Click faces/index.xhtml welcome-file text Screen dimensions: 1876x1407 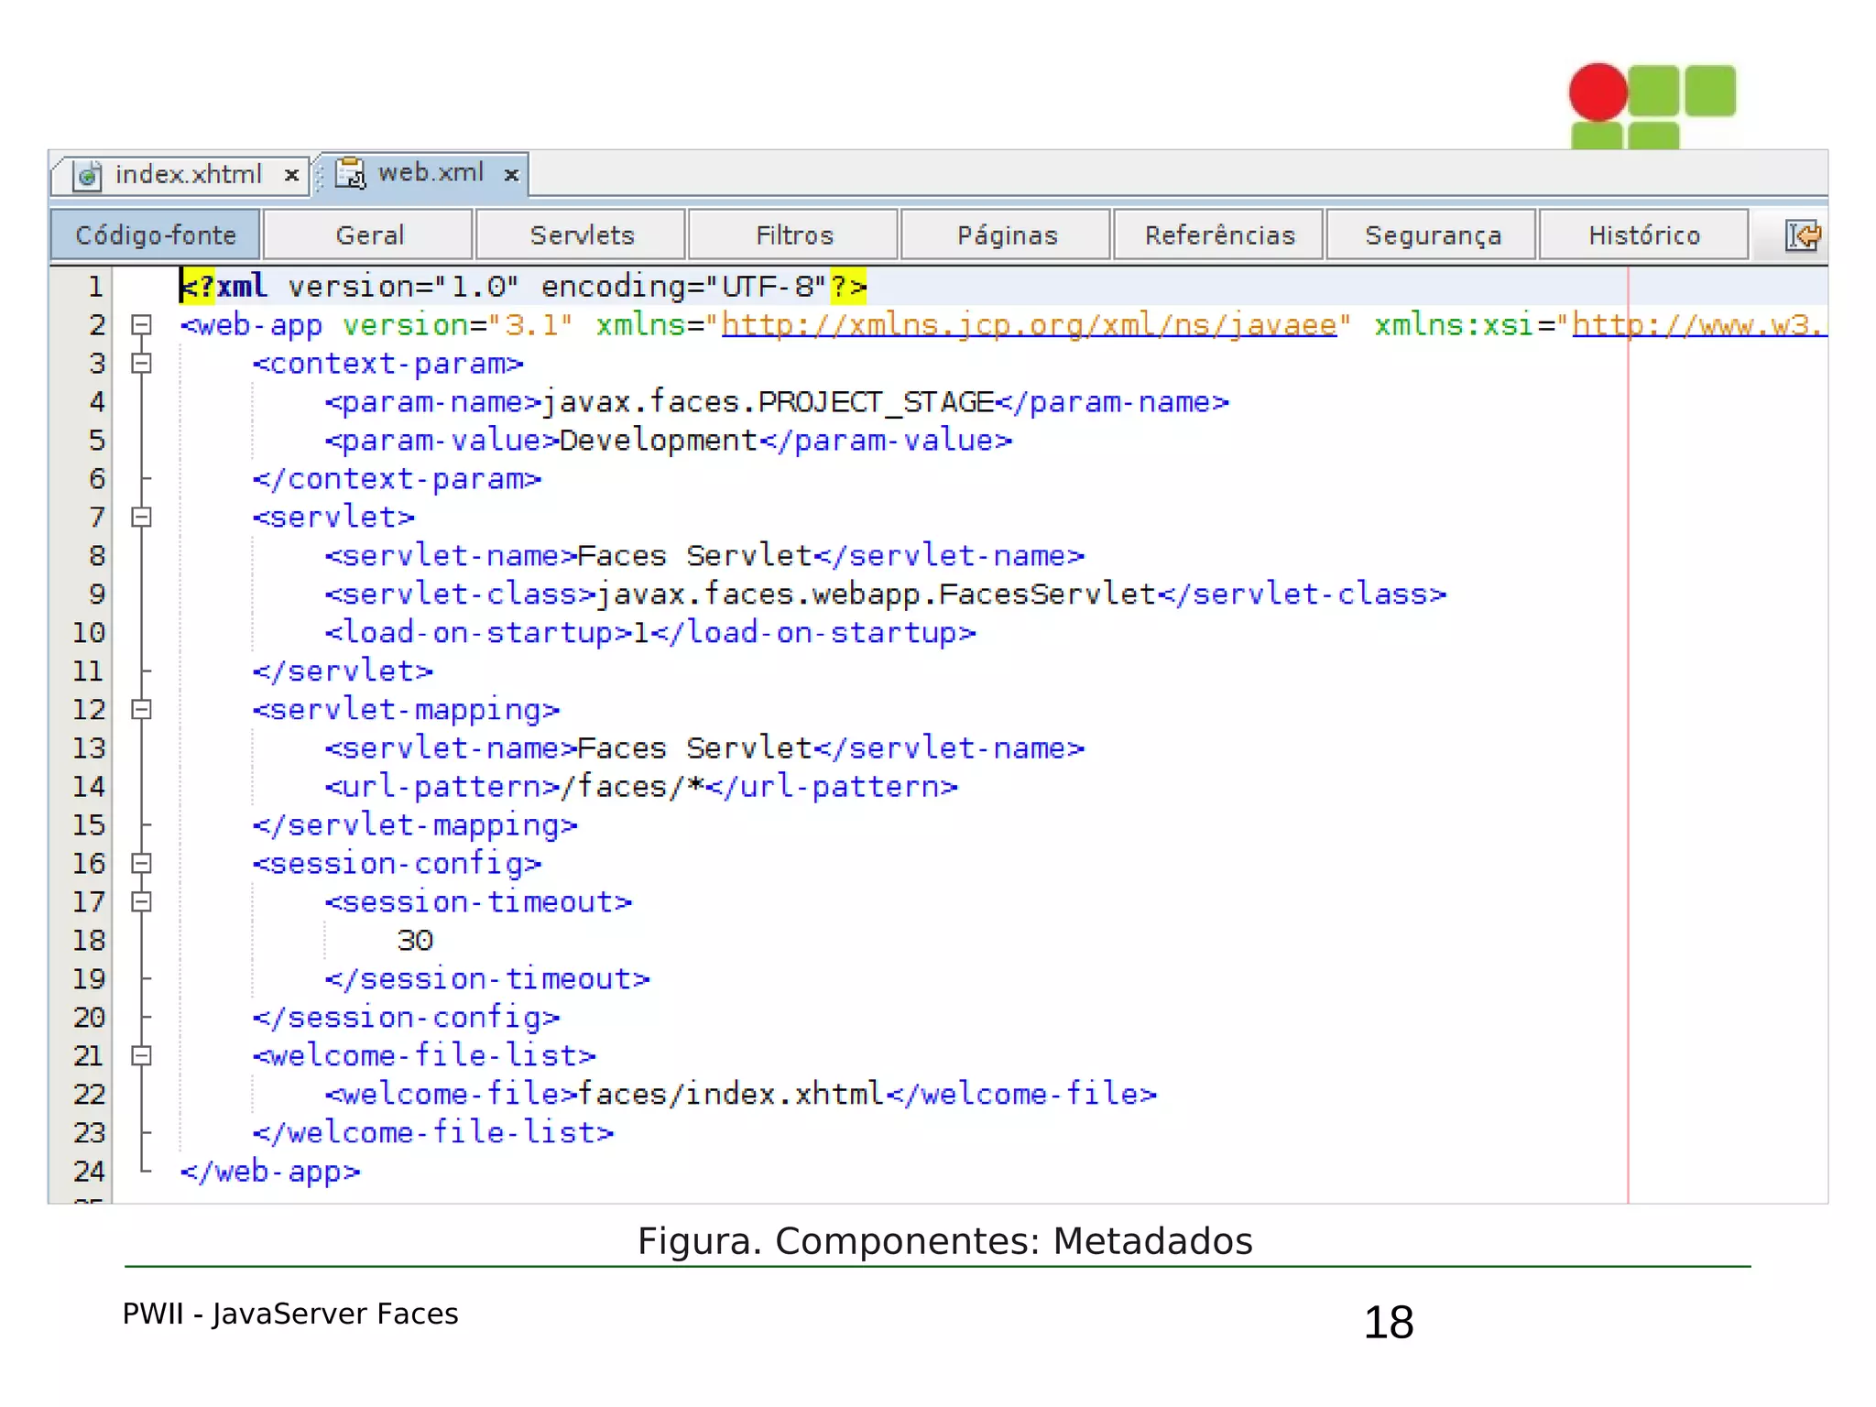tap(731, 1095)
